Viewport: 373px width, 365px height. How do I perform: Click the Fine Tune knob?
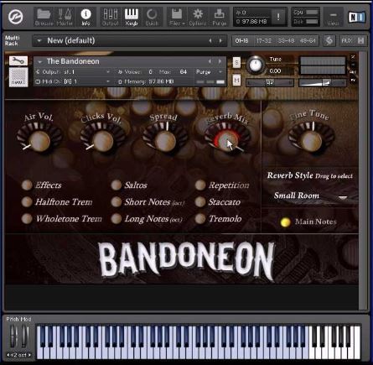click(311, 141)
